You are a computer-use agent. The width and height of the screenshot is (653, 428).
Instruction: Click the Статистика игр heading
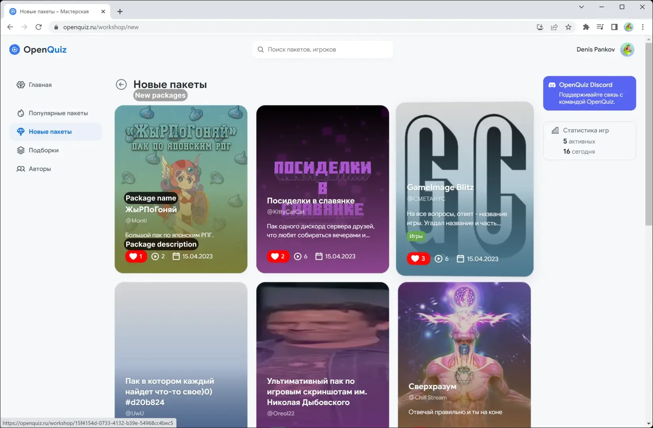click(x=586, y=130)
